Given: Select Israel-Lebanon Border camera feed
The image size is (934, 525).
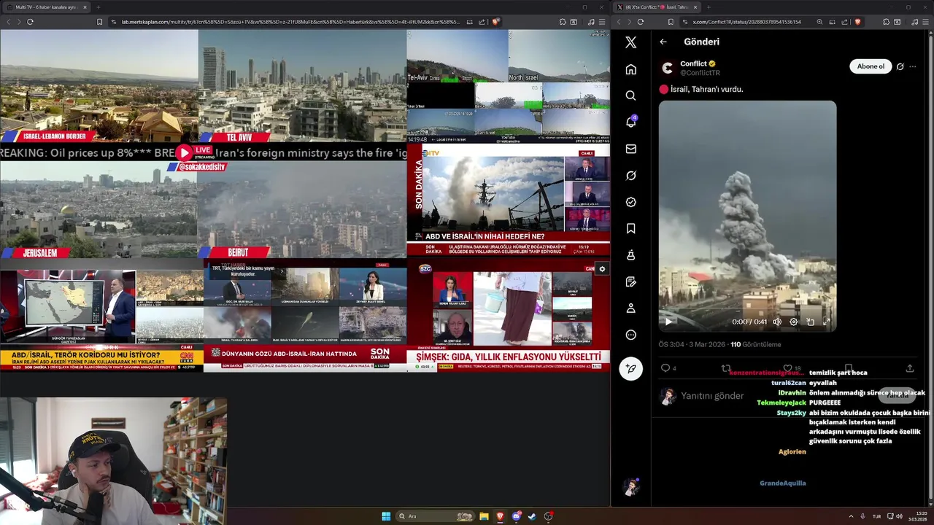Looking at the screenshot, I should click(99, 85).
